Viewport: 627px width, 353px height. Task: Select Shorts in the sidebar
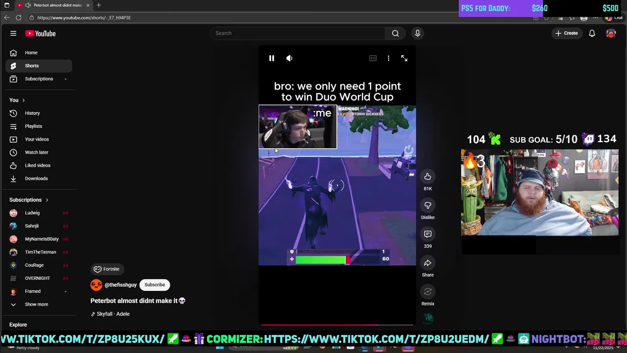[39, 66]
